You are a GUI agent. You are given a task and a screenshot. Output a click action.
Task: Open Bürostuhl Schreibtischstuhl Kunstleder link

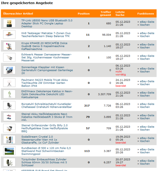[x=47, y=105]
